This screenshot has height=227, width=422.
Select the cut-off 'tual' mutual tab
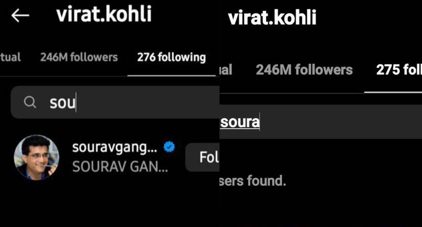(10, 57)
